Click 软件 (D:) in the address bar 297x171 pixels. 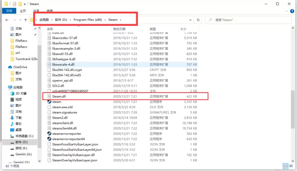[61, 20]
